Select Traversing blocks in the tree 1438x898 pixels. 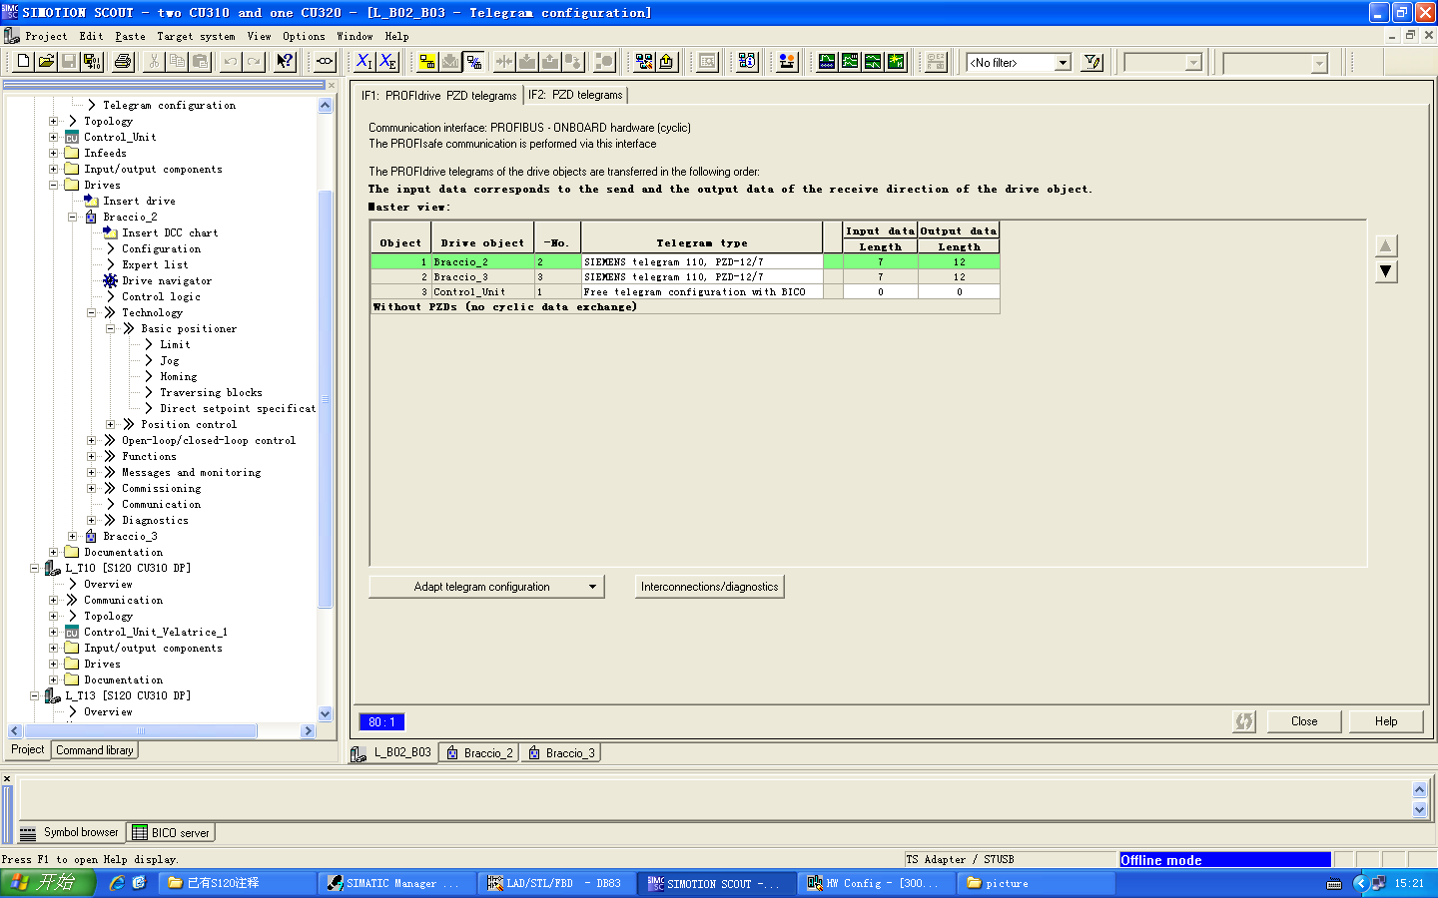click(x=211, y=392)
